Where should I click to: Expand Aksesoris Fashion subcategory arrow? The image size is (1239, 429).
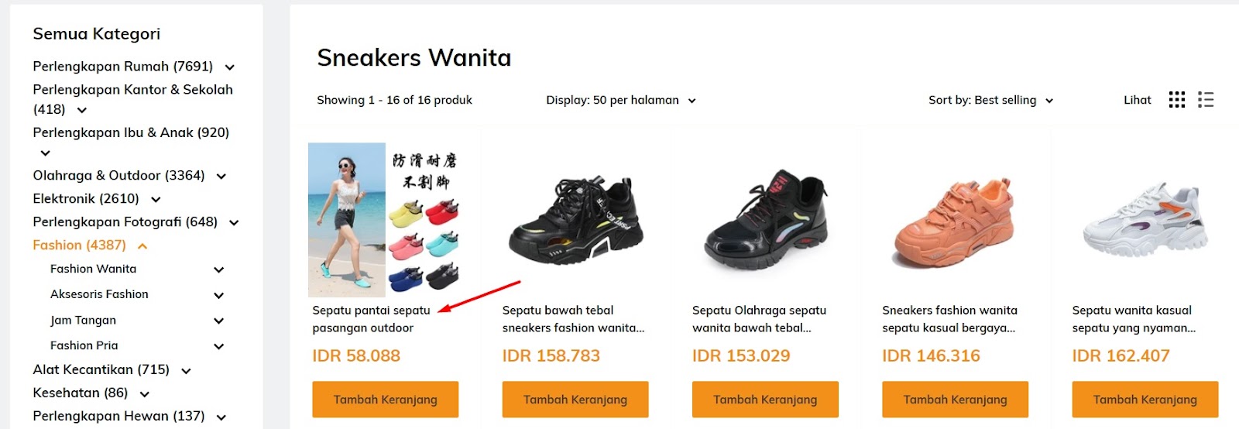tap(218, 296)
